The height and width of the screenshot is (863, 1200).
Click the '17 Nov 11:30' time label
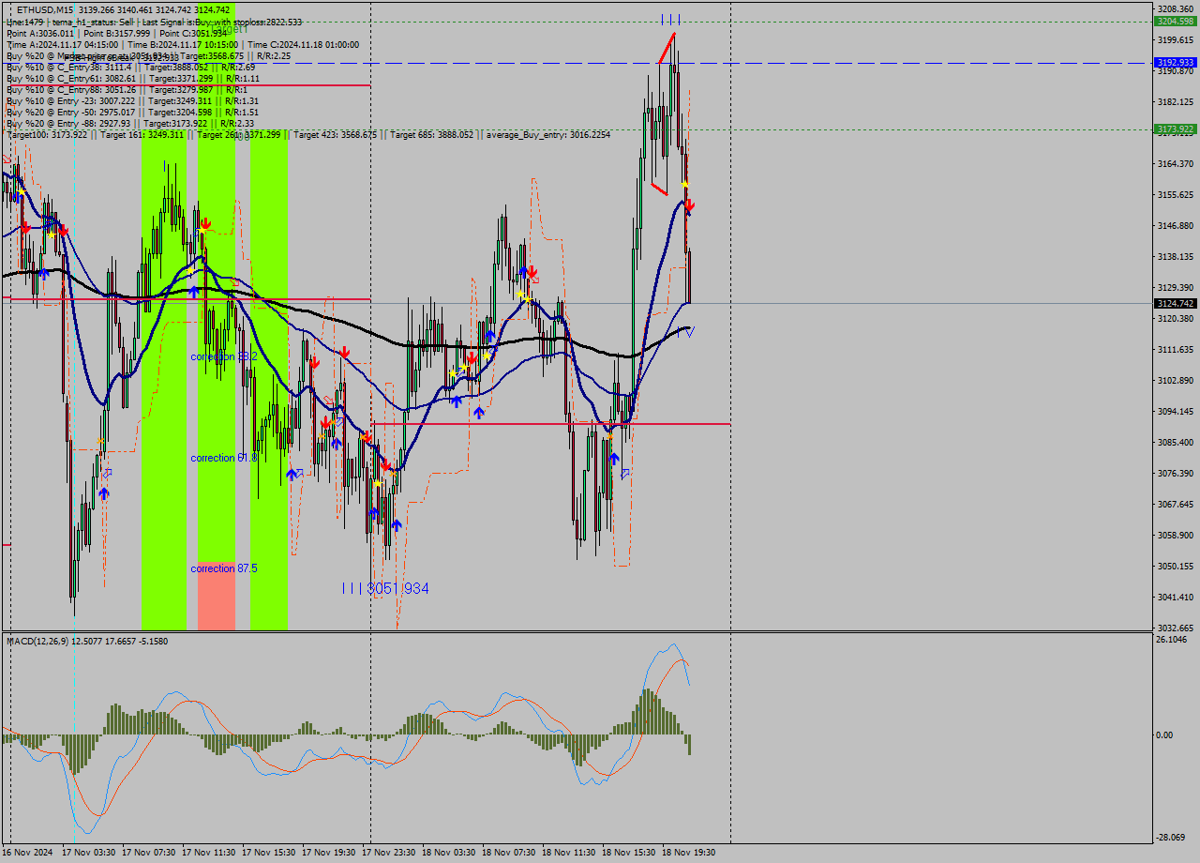click(209, 853)
